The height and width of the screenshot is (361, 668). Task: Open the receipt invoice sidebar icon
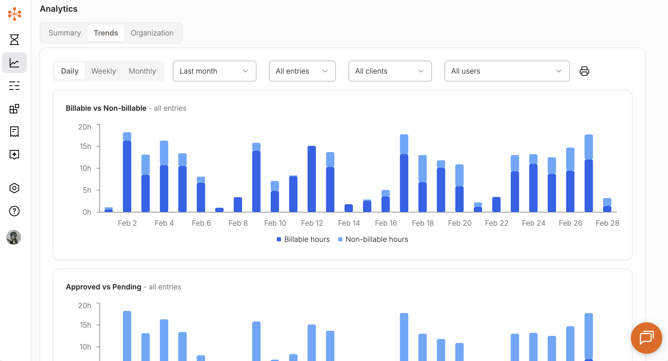[x=14, y=132]
